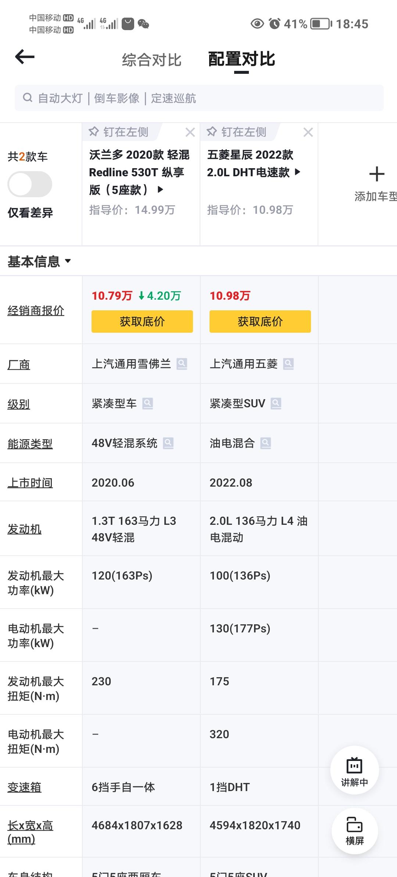Add another car with plus icon
Viewport: 397px width, 877px height.
tap(377, 174)
